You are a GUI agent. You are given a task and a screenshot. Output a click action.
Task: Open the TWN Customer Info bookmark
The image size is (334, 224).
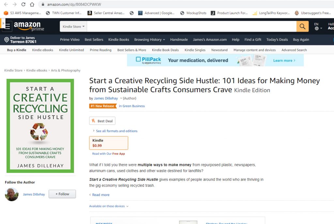pos(64,13)
